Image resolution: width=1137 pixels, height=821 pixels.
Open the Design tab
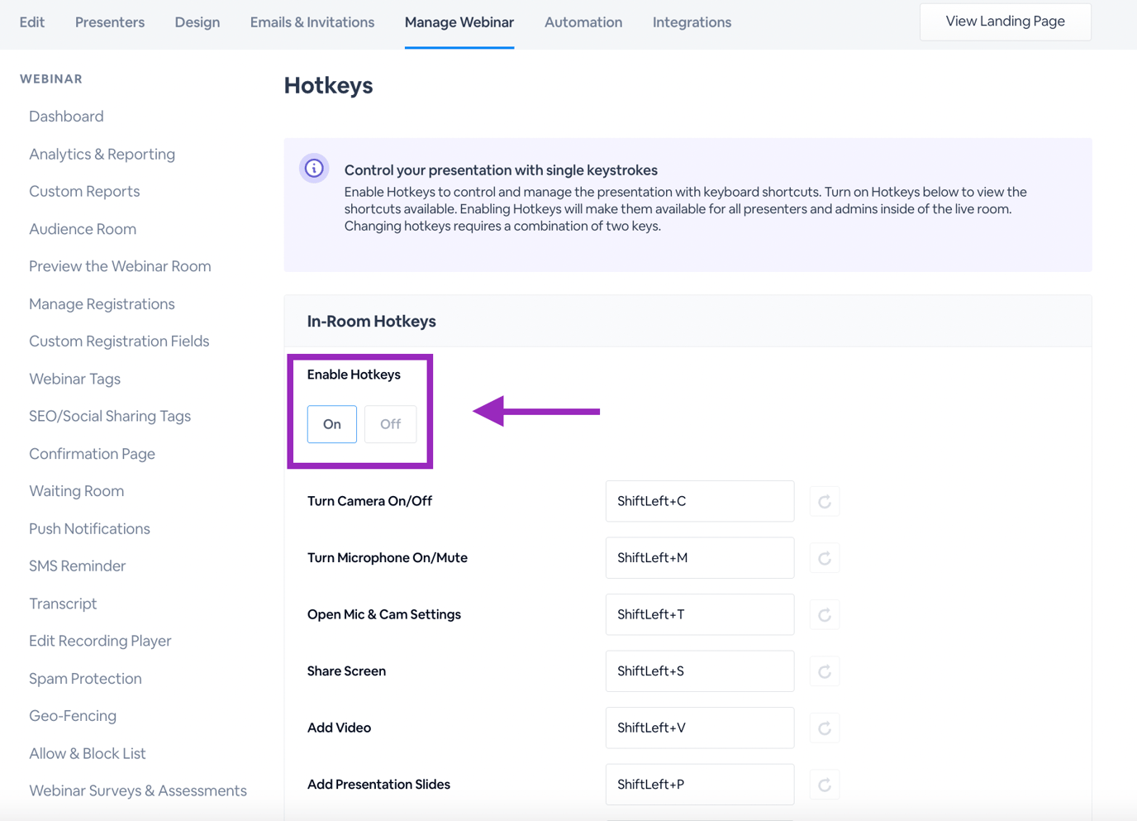[x=197, y=22]
